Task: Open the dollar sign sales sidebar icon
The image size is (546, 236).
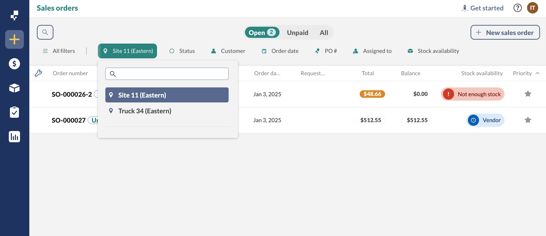Action: pyautogui.click(x=15, y=64)
